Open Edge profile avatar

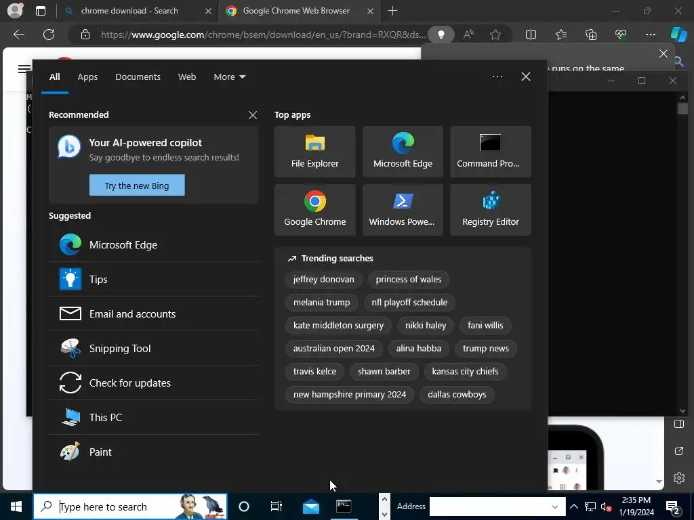pyautogui.click(x=15, y=11)
